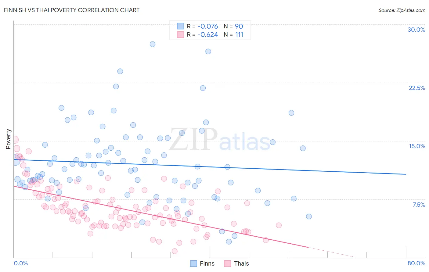Click the 0.0% x-axis label
This screenshot has height=272, width=429.
point(21,263)
